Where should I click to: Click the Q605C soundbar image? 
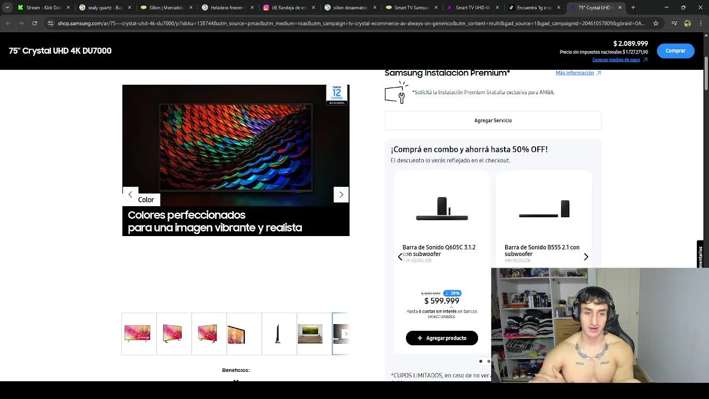(442, 209)
